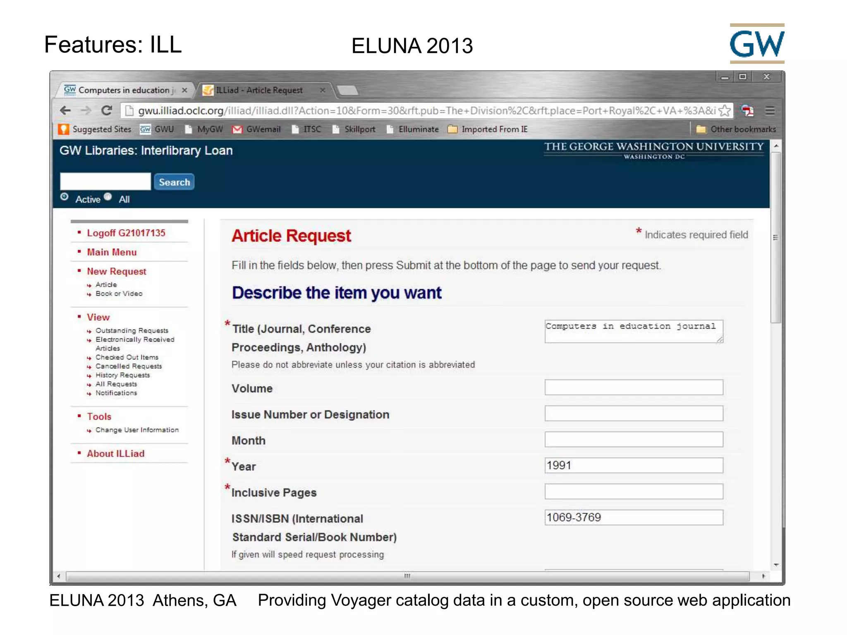Select the All radio button
The width and height of the screenshot is (847, 635).
[108, 197]
